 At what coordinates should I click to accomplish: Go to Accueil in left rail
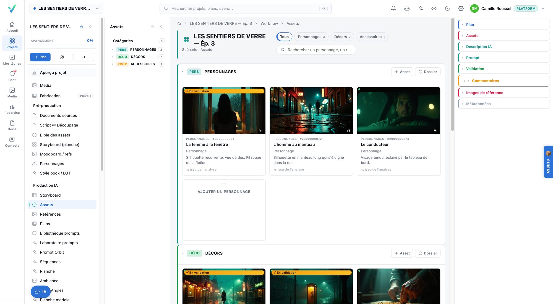(x=12, y=27)
